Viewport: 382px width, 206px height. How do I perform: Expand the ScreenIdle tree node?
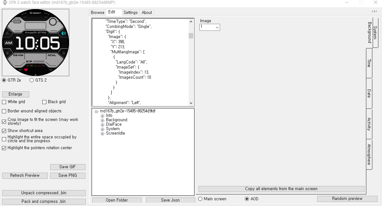(103, 134)
